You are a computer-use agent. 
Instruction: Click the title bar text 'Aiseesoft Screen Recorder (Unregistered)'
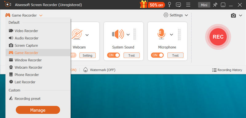[x=48, y=5]
